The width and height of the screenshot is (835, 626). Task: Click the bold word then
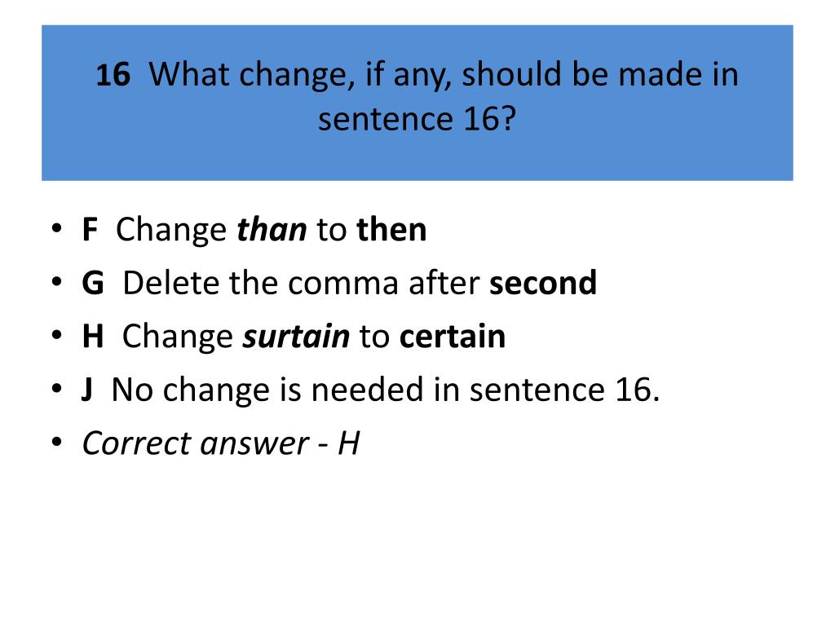pyautogui.click(x=392, y=229)
